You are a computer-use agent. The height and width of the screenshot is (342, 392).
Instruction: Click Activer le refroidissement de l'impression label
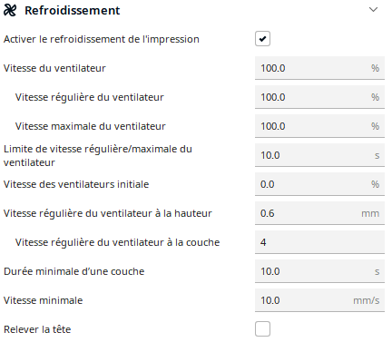click(x=102, y=39)
